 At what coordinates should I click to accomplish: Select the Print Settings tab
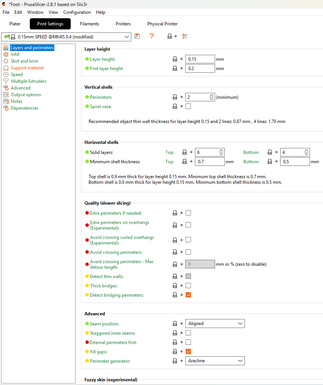[50, 24]
